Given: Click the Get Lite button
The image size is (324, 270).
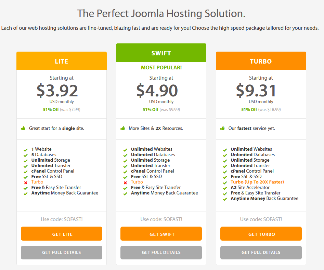Looking at the screenshot, I should point(62,234).
